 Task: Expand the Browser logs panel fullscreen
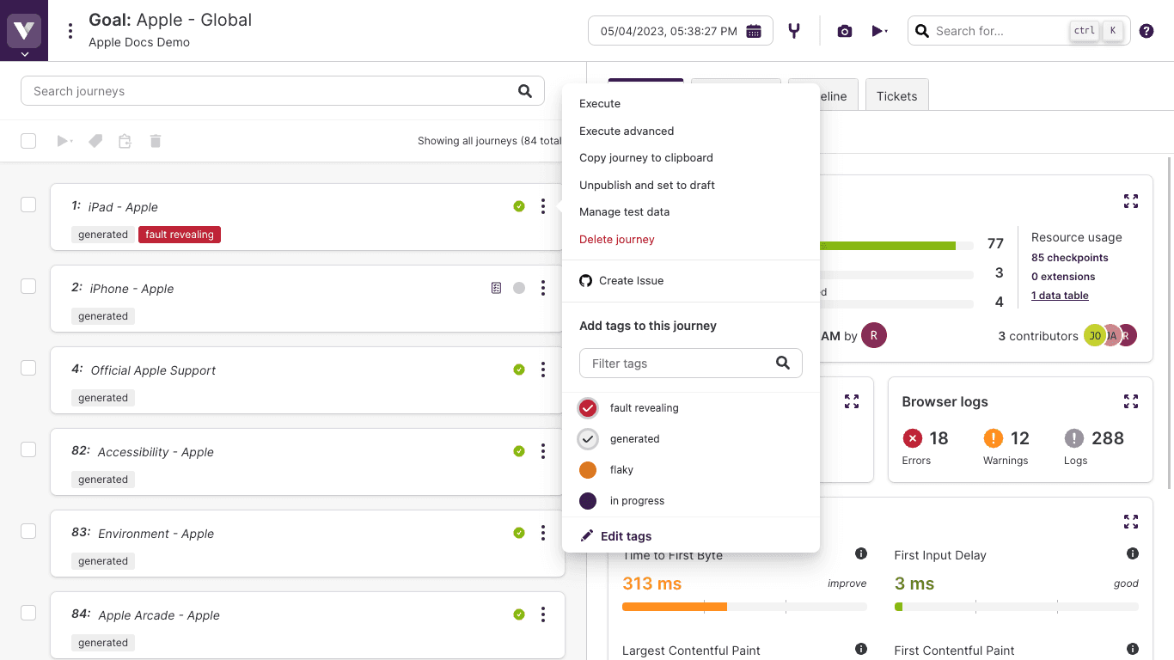(x=1131, y=401)
